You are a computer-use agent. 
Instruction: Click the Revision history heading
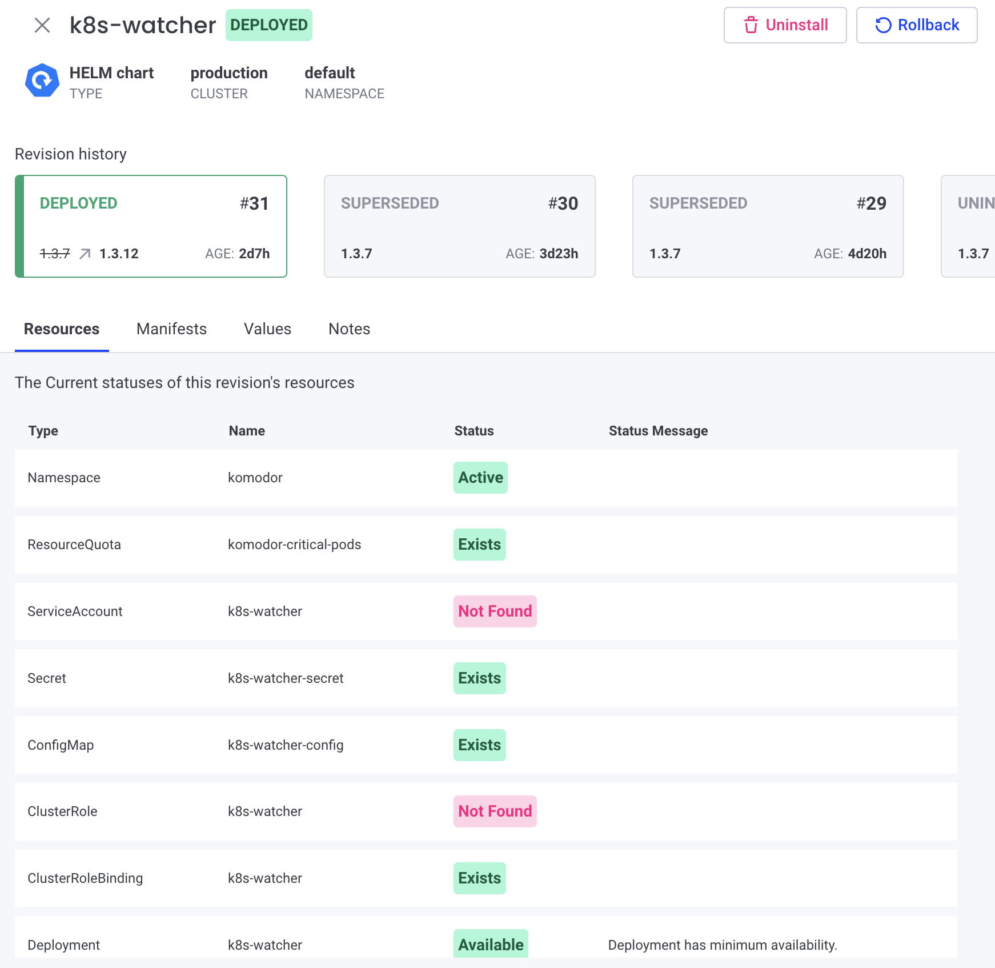[x=71, y=154]
